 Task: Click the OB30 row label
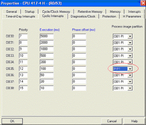pyautogui.click(x=10, y=36)
